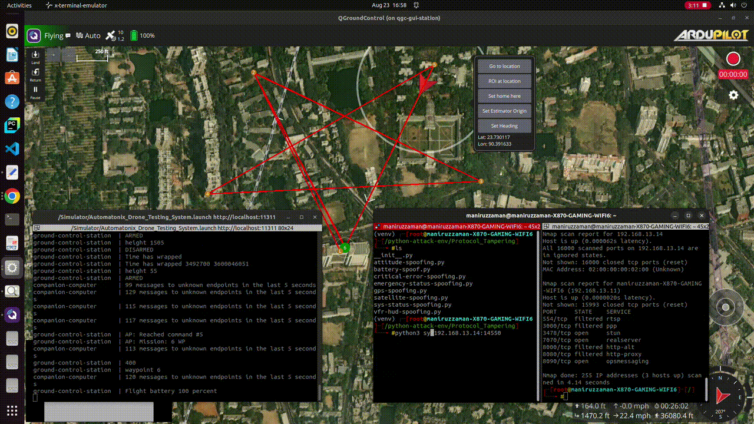The height and width of the screenshot is (424, 754).
Task: Open the battery status indicator
Action: pos(143,35)
